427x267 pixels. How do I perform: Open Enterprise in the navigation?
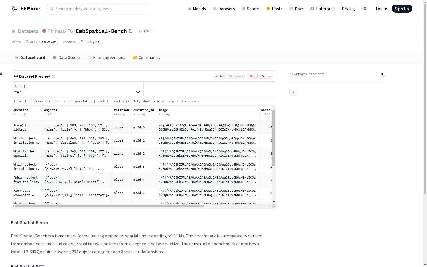(x=323, y=9)
